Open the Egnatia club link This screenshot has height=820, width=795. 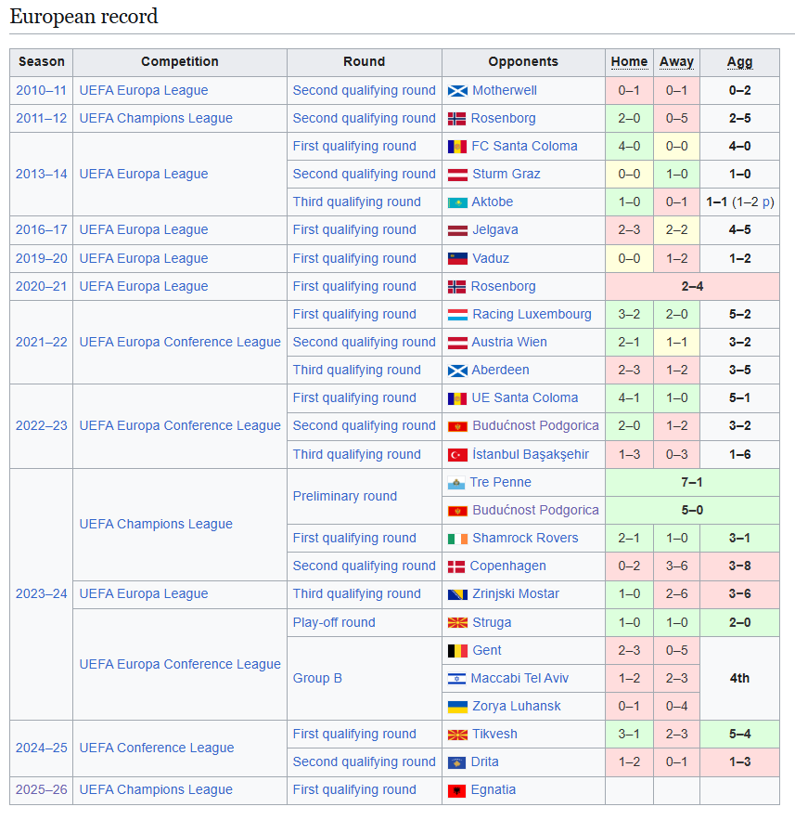tap(494, 789)
